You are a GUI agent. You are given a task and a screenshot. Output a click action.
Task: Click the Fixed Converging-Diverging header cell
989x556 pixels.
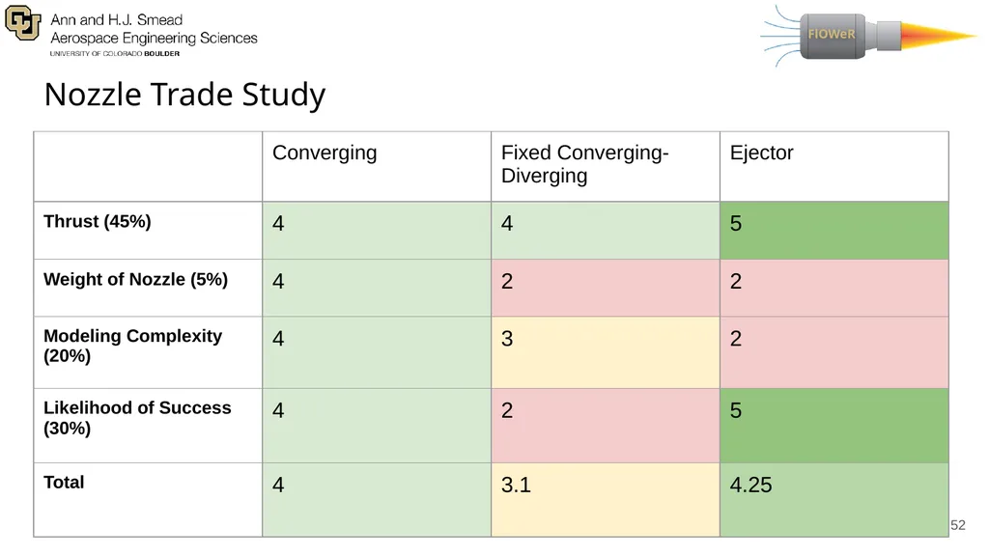606,166
